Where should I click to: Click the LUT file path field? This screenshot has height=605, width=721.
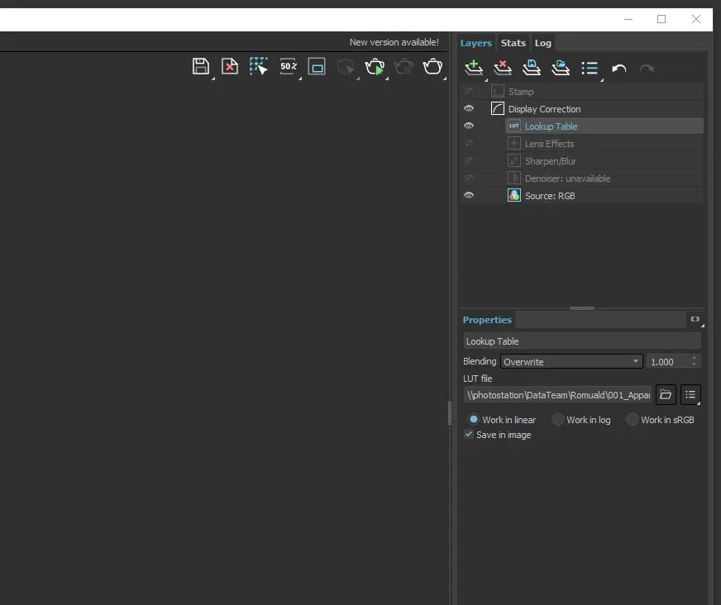click(557, 395)
